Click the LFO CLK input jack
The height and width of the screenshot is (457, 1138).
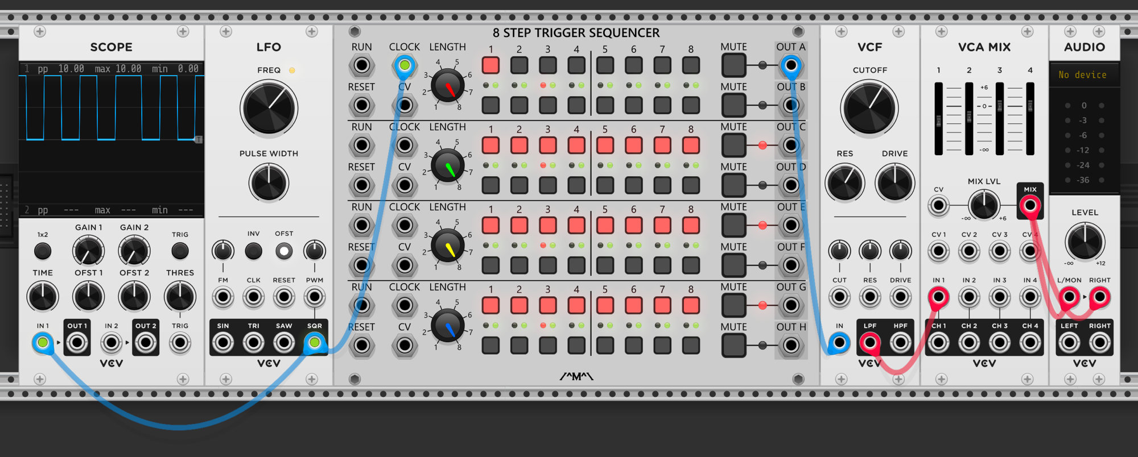point(254,297)
